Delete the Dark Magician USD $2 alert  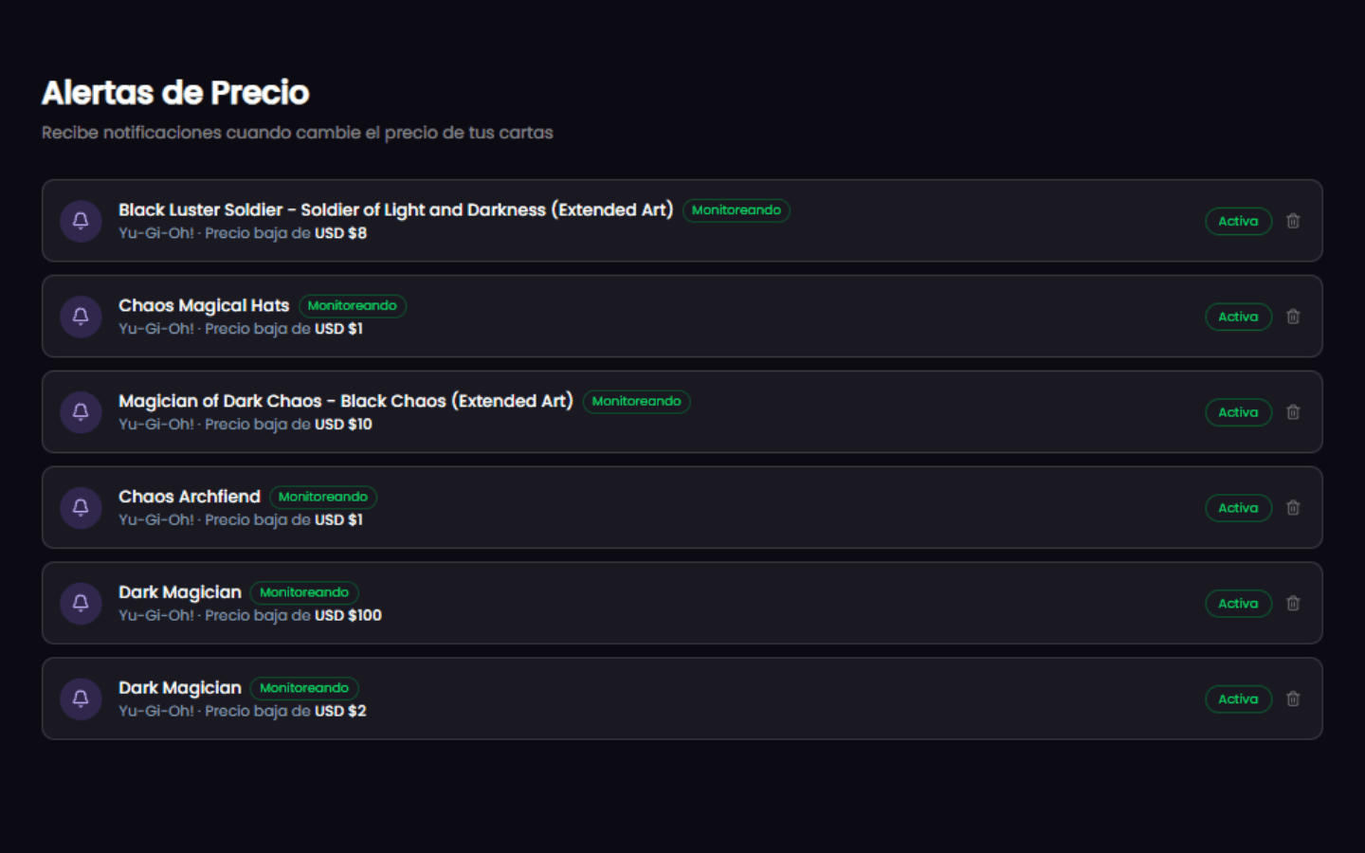coord(1293,699)
